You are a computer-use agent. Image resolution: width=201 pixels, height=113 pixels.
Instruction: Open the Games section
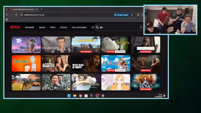[63, 27]
